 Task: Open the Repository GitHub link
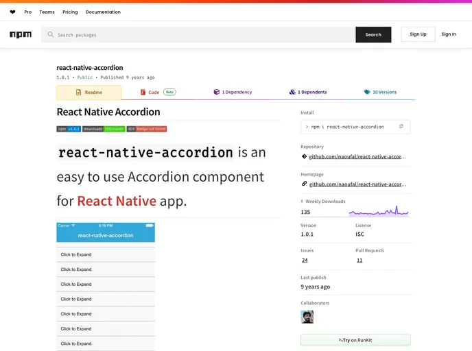[357, 157]
